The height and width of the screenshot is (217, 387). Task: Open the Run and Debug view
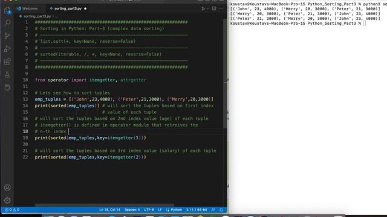tap(7, 49)
